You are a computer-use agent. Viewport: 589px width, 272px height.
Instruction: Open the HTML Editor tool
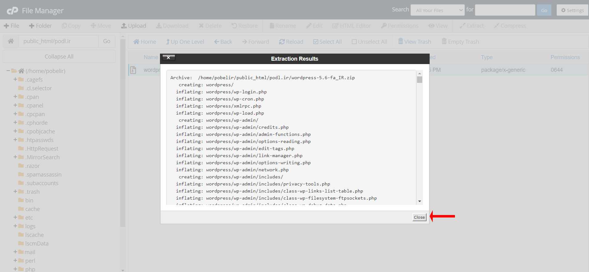pyautogui.click(x=352, y=26)
